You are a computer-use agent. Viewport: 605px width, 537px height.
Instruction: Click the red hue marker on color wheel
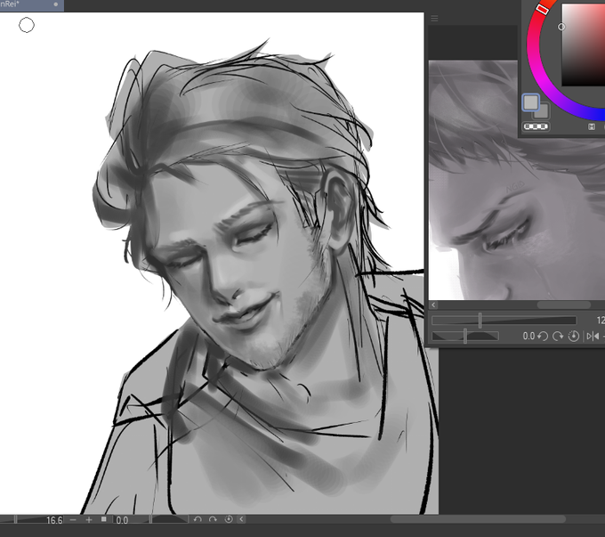[543, 9]
